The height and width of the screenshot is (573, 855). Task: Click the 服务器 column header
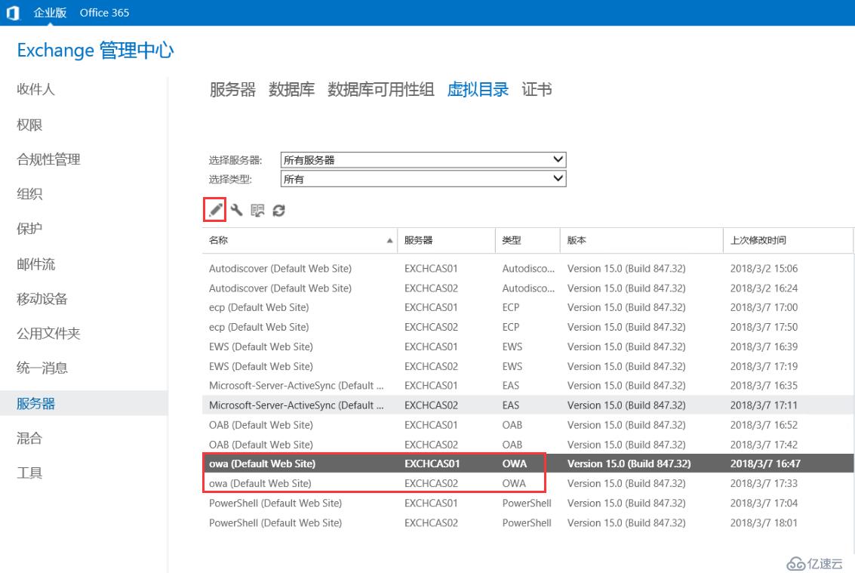(x=446, y=240)
